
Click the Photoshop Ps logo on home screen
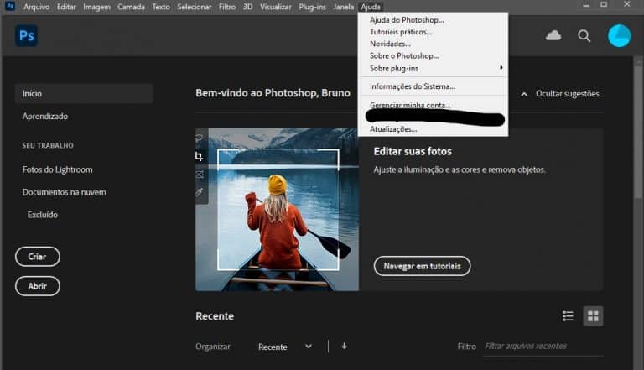click(26, 36)
